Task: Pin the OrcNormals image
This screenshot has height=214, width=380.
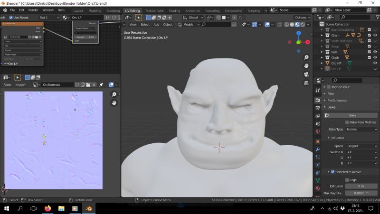Action: click(101, 85)
